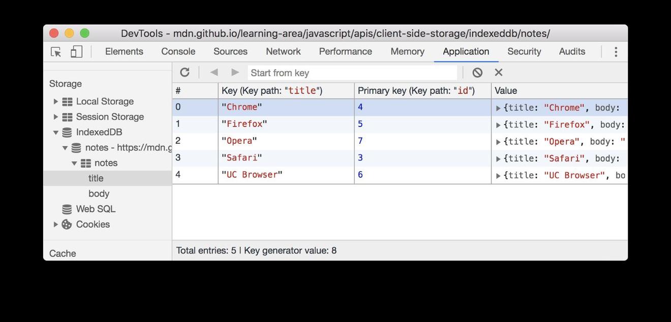
Task: Switch to the Security tab
Action: point(524,51)
